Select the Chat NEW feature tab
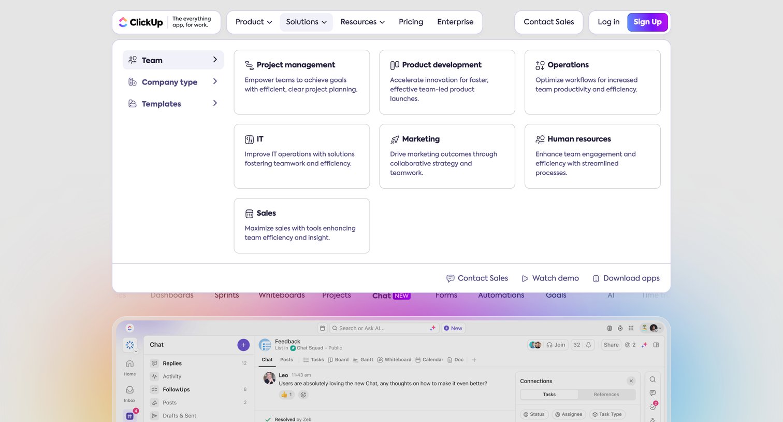The height and width of the screenshot is (422, 783). [391, 296]
